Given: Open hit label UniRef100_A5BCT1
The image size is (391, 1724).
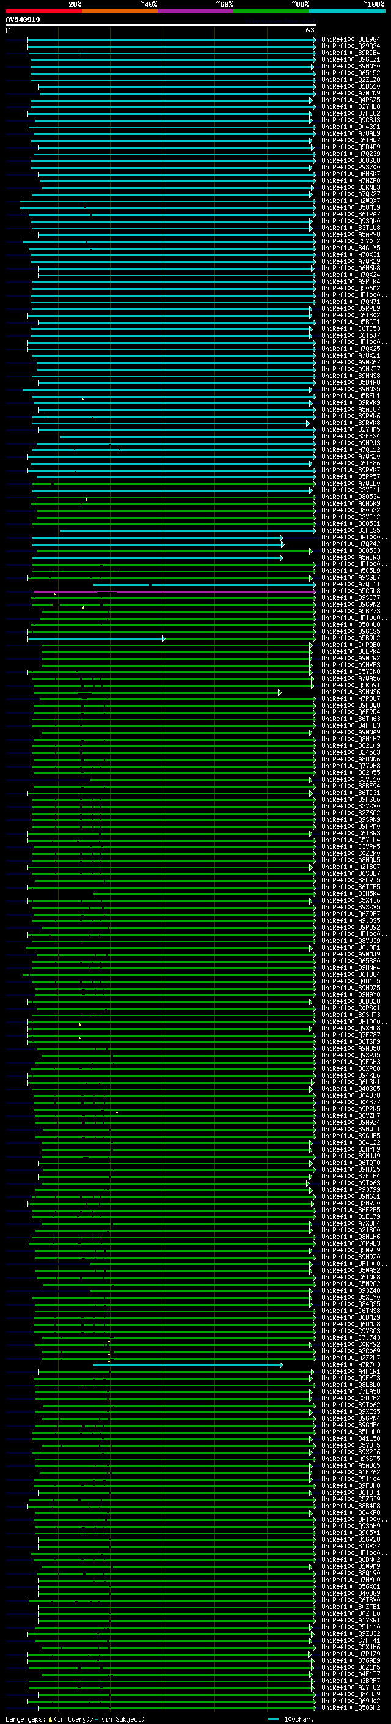Looking at the screenshot, I should point(351,322).
